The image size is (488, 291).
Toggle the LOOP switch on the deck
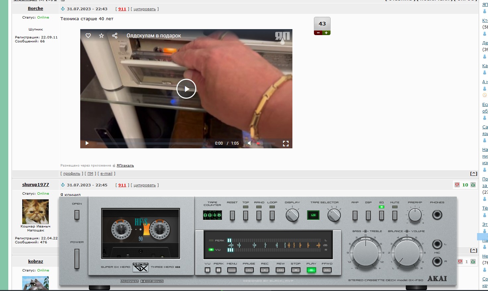[x=272, y=215]
